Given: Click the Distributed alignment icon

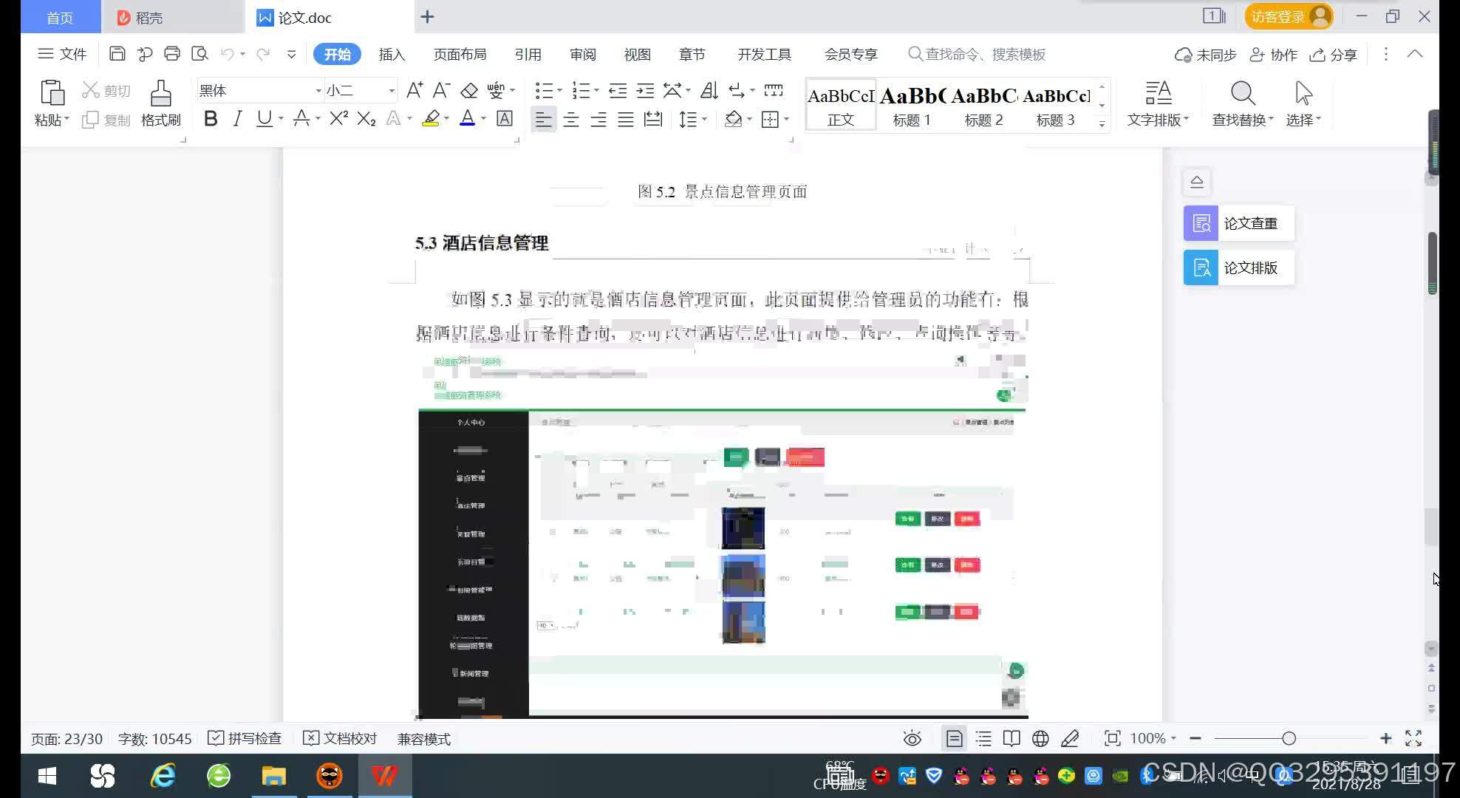Looking at the screenshot, I should [x=653, y=119].
